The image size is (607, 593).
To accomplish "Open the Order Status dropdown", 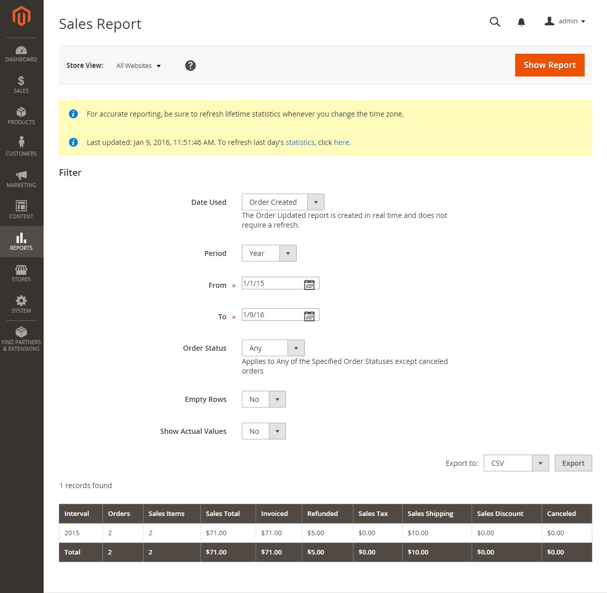I will coord(296,348).
